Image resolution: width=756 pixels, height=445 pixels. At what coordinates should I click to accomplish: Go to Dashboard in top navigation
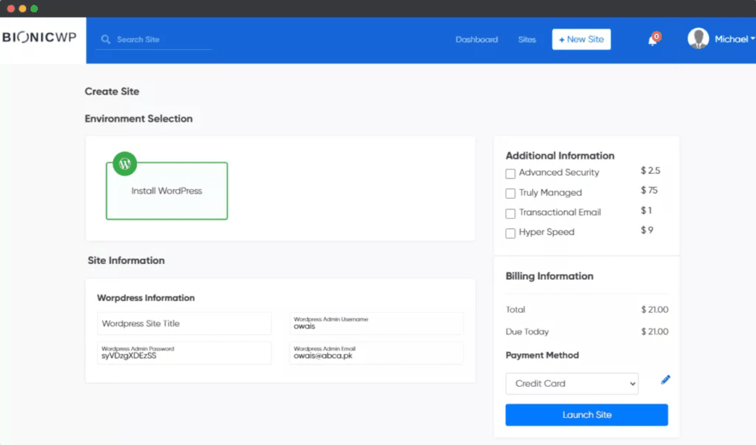click(477, 40)
